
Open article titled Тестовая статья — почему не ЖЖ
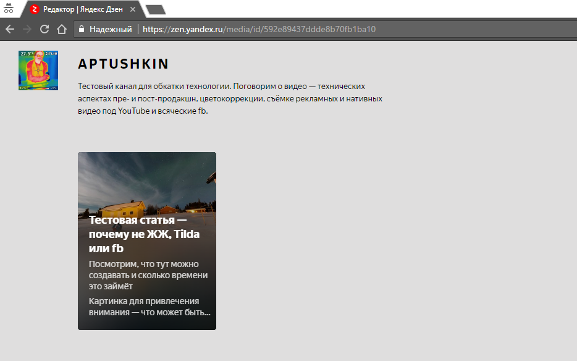pyautogui.click(x=145, y=234)
